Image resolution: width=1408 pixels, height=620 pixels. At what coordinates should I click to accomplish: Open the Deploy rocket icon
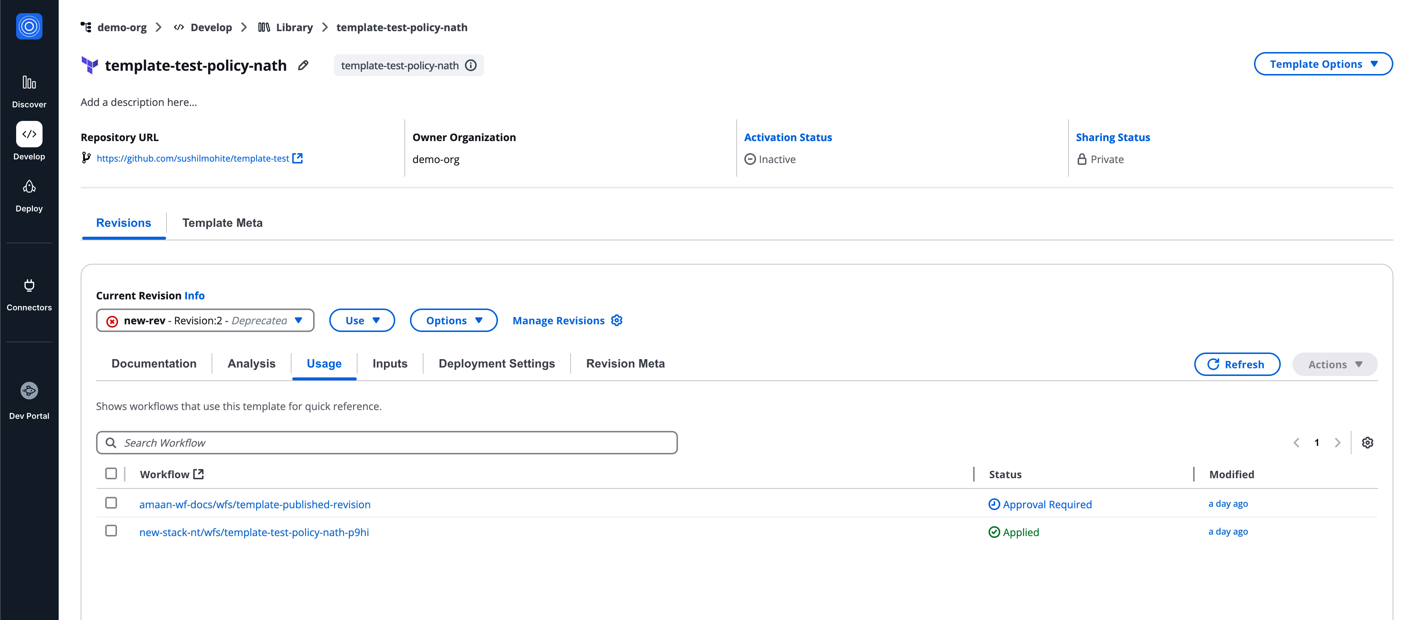tap(29, 187)
